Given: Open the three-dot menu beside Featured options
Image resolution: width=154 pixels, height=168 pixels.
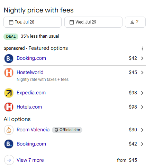Looking at the screenshot, I should pyautogui.click(x=142, y=48).
